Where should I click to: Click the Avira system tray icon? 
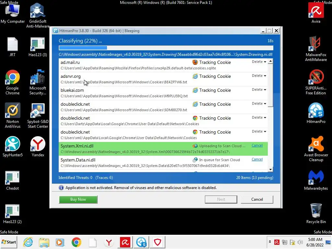(x=277, y=242)
